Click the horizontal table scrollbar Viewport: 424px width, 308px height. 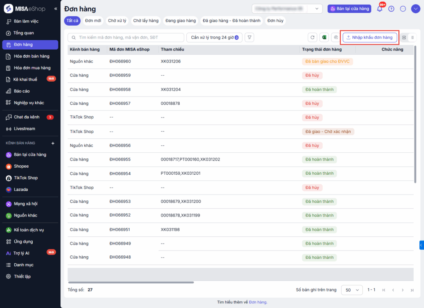(131, 282)
